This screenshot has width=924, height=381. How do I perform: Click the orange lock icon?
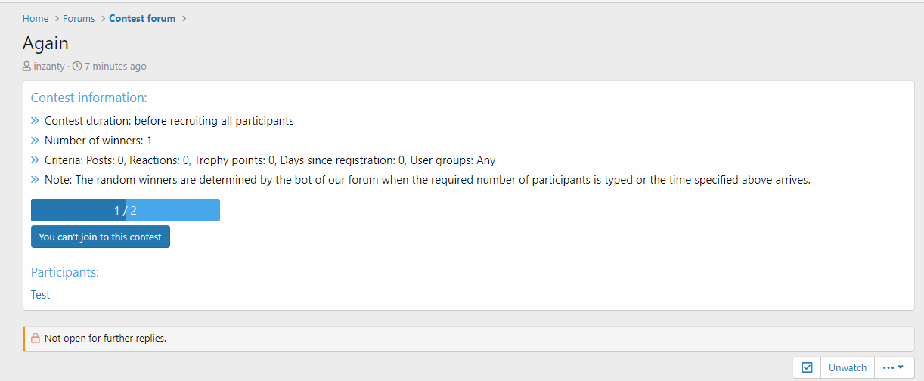(36, 339)
